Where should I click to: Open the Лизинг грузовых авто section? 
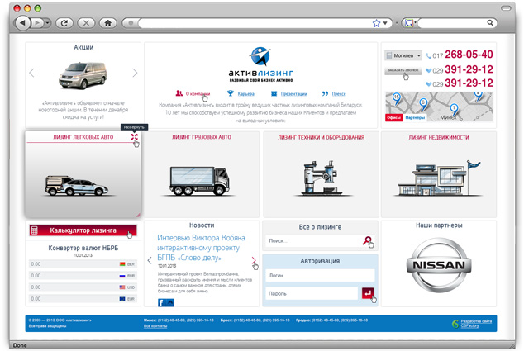(202, 137)
